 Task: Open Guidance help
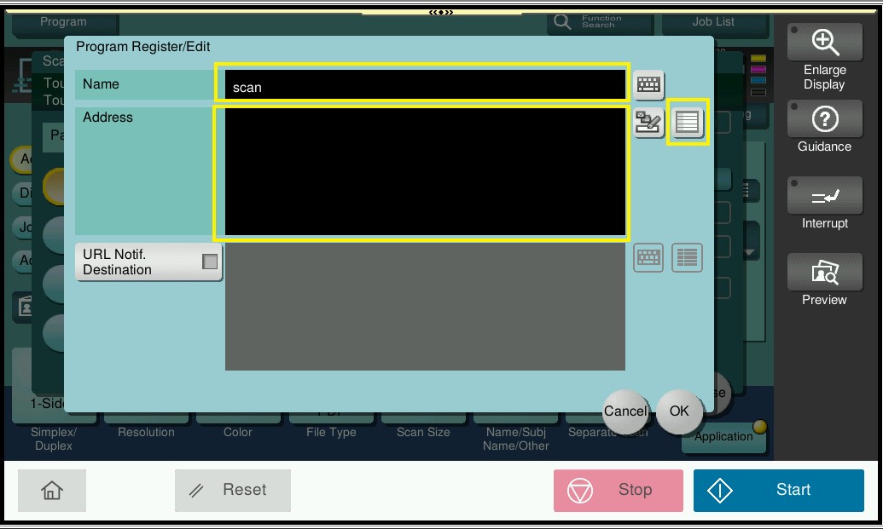[824, 129]
